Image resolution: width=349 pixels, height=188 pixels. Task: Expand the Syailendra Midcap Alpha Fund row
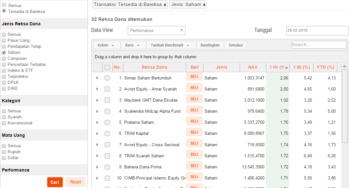click(97, 111)
